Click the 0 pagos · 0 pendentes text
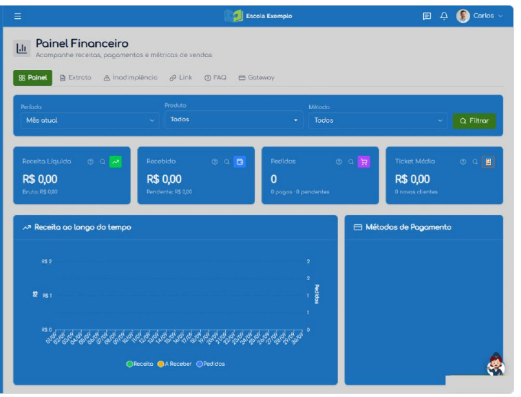This screenshot has width=521, height=397. tap(300, 192)
